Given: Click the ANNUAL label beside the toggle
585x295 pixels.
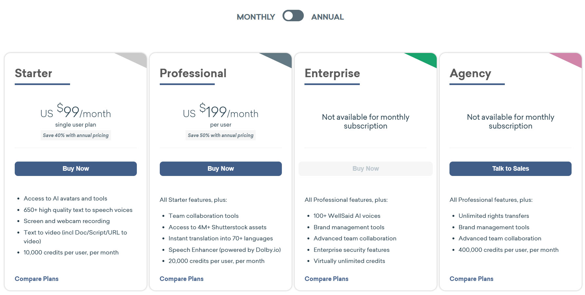Looking at the screenshot, I should 328,16.
